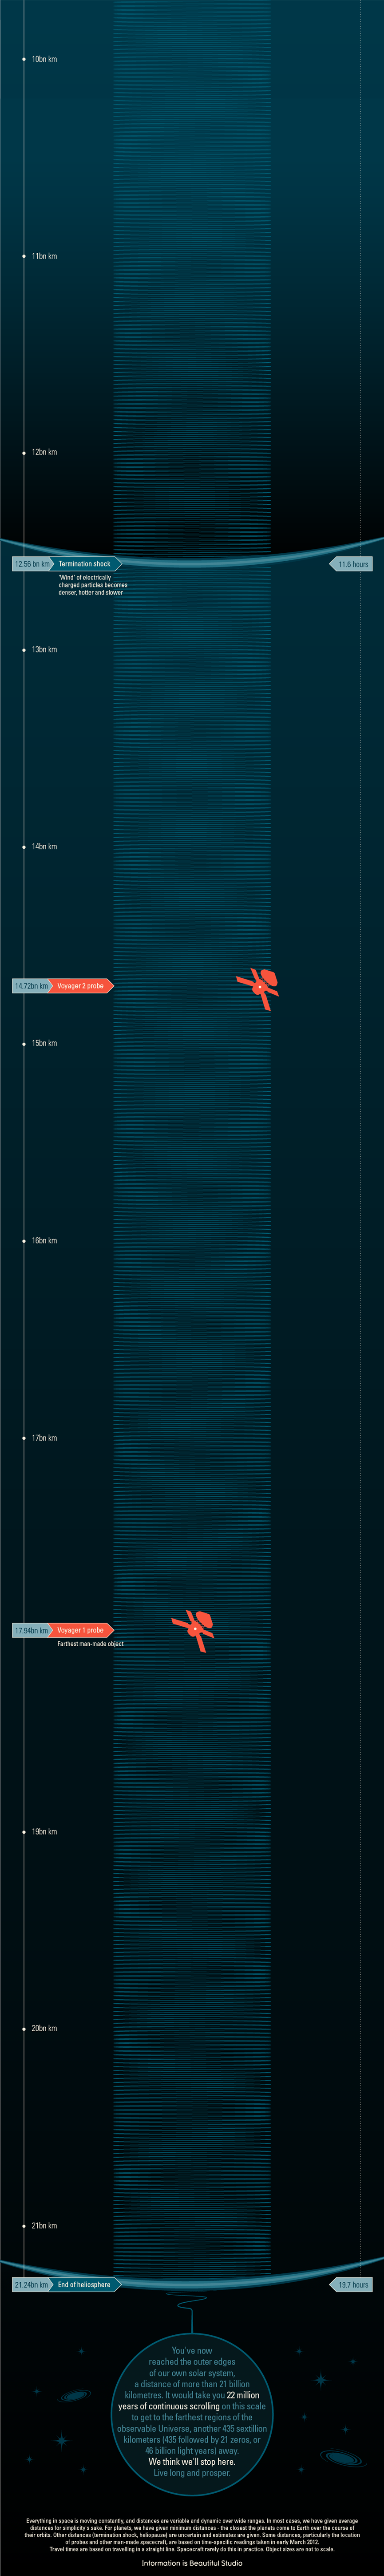Select the End of heliosphere label
The width and height of the screenshot is (384, 2576).
(x=85, y=2285)
